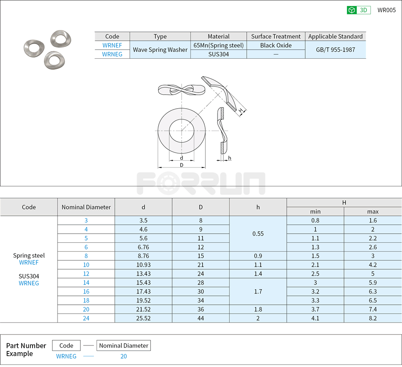Click the Code box in part number example
The width and height of the screenshot is (402, 367).
click(x=66, y=345)
